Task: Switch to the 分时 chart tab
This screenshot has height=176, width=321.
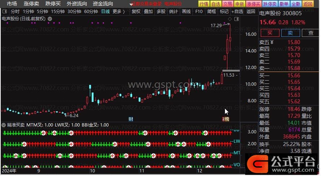Action: coord(15,12)
